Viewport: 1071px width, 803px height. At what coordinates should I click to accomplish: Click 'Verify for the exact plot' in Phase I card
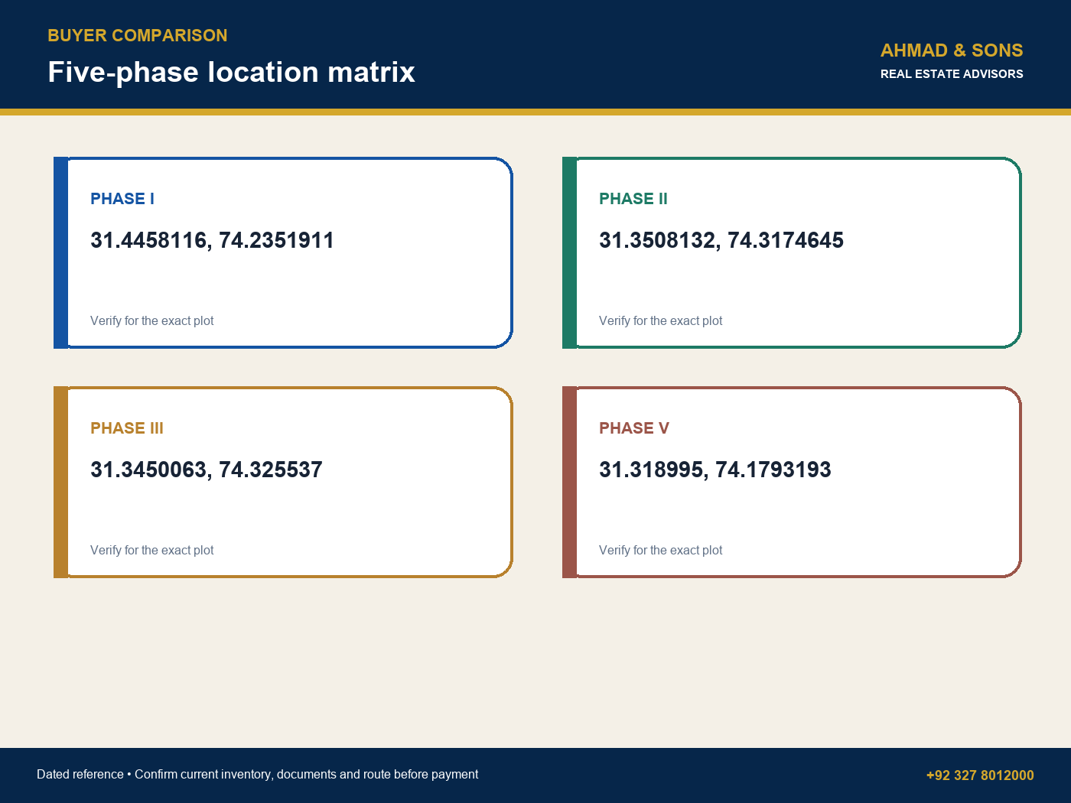152,321
